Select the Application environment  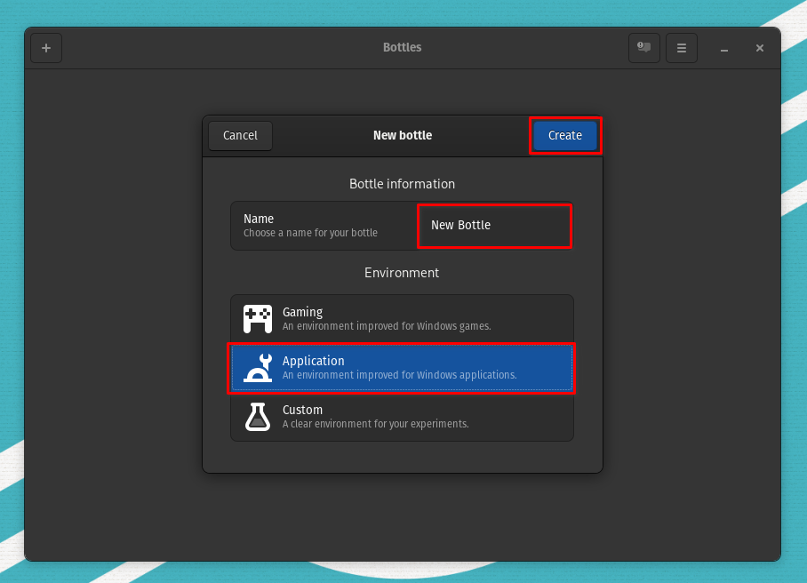(402, 367)
